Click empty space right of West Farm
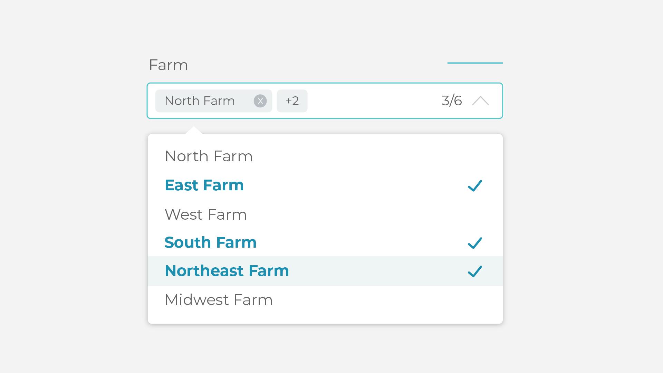 coord(363,214)
